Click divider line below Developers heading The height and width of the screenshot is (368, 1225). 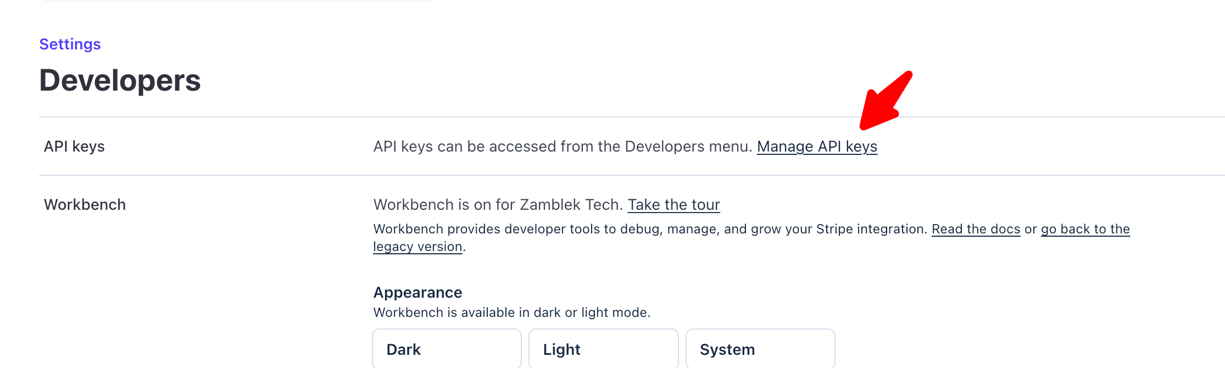click(632, 117)
